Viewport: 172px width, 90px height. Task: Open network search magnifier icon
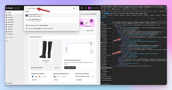point(110,9)
